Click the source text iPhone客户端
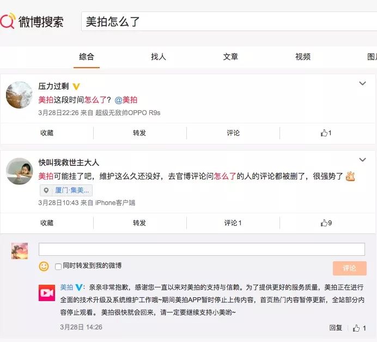Image resolution: width=377 pixels, height=342 pixels. click(115, 203)
